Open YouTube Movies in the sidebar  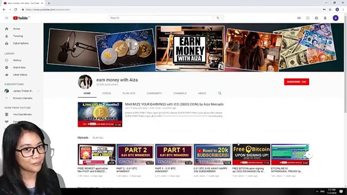22,114
